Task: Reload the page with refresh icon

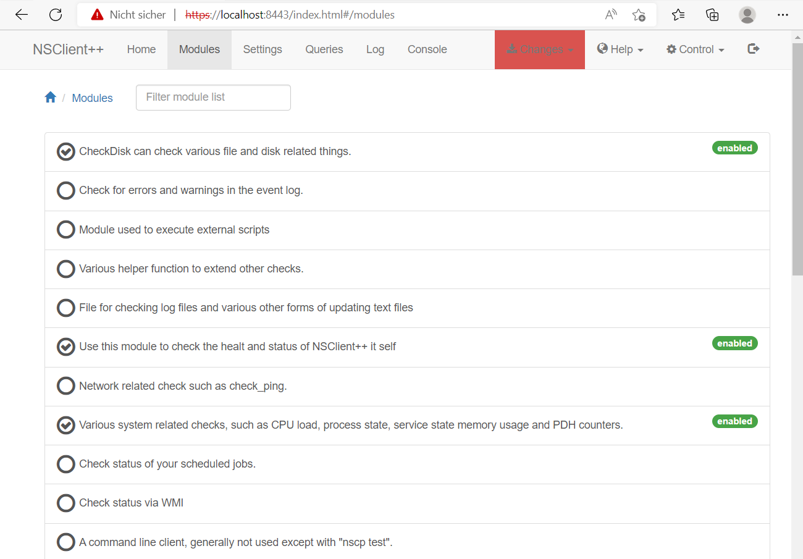Action: point(56,15)
